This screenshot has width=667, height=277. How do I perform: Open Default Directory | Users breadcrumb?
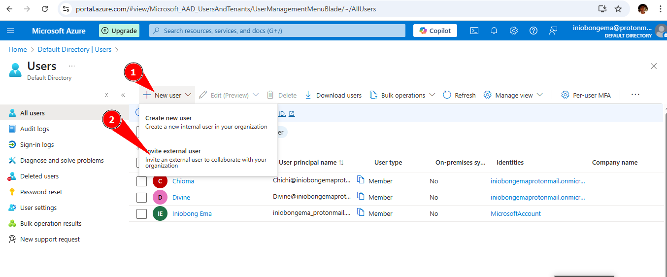[74, 49]
